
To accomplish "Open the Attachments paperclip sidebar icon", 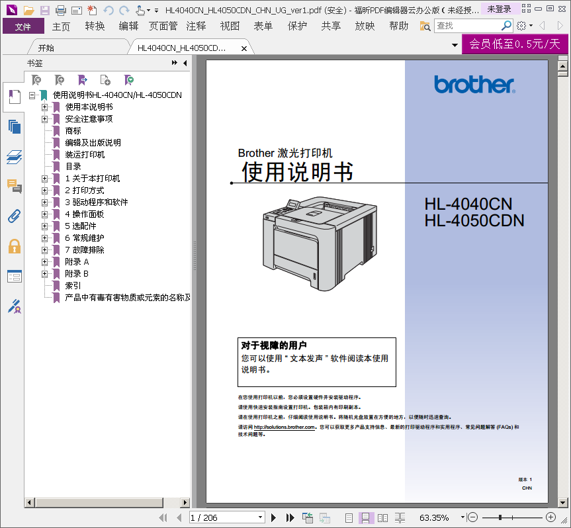I will (x=15, y=216).
